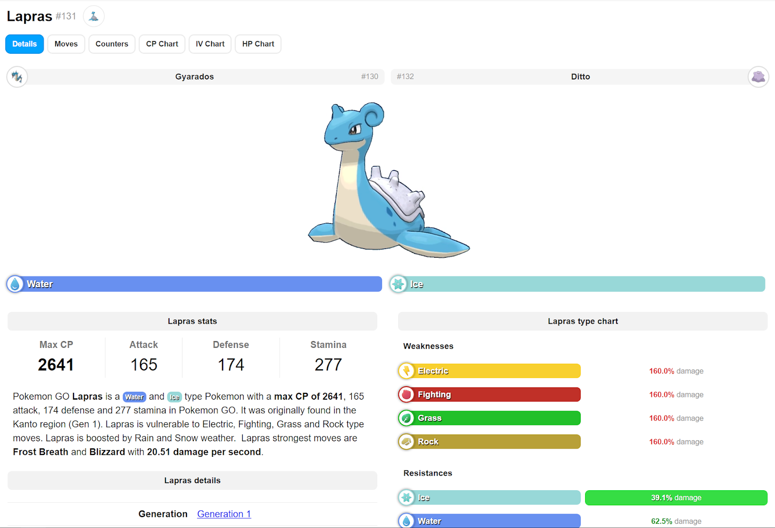Switch to the Counters tab

(x=112, y=44)
